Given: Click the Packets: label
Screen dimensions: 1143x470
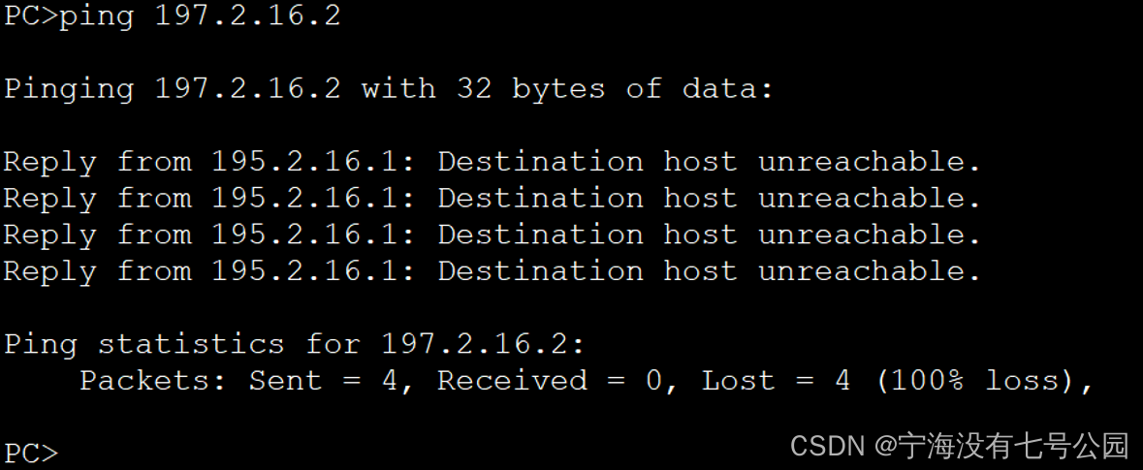Looking at the screenshot, I should click(153, 381).
